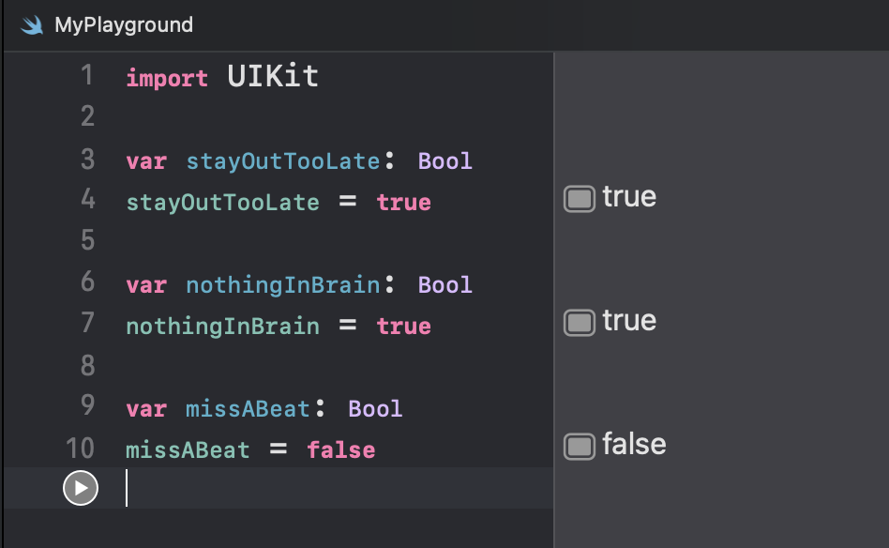
Task: Place cursor on the empty line after line 10
Action: 339,488
